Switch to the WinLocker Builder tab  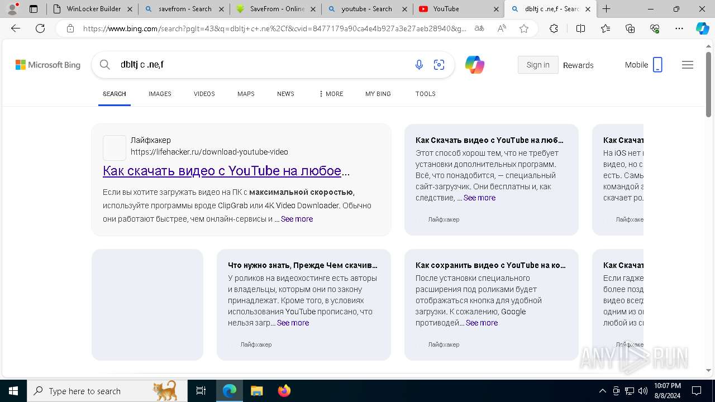[92, 9]
